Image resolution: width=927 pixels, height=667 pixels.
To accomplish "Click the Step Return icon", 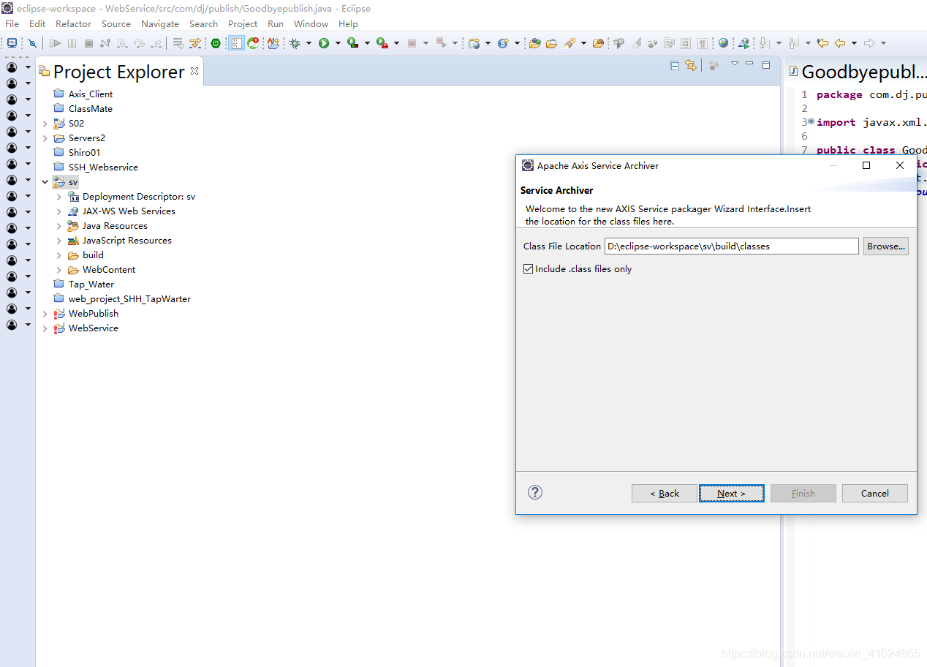I will 156,43.
